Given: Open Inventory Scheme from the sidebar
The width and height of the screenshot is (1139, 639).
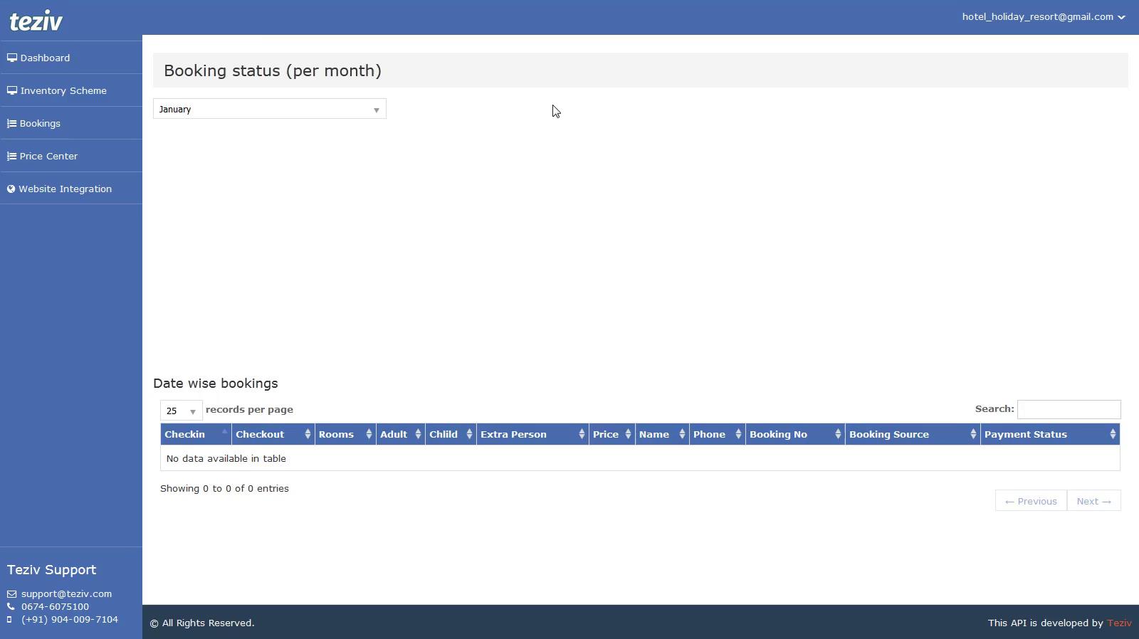Looking at the screenshot, I should tap(71, 90).
